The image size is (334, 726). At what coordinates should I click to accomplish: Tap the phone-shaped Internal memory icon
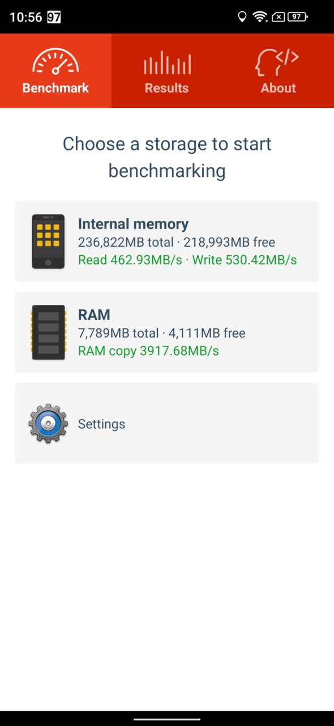click(48, 242)
